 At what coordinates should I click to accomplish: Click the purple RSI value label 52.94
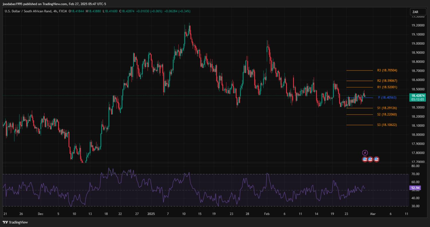click(415, 188)
